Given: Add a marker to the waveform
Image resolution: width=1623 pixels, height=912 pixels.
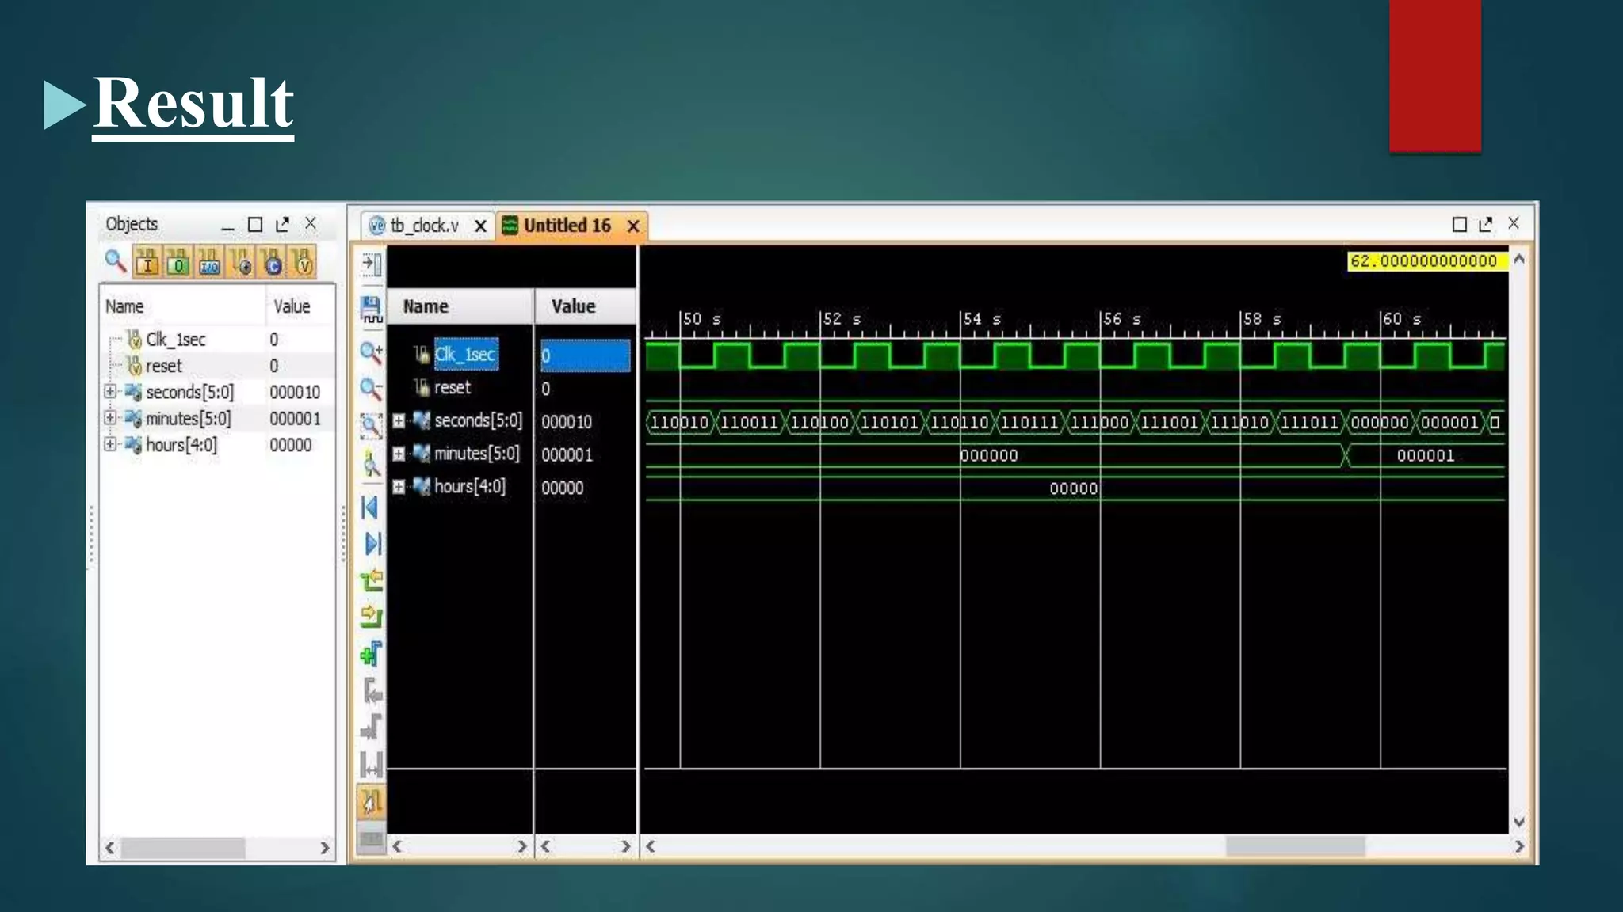Looking at the screenshot, I should point(371,654).
